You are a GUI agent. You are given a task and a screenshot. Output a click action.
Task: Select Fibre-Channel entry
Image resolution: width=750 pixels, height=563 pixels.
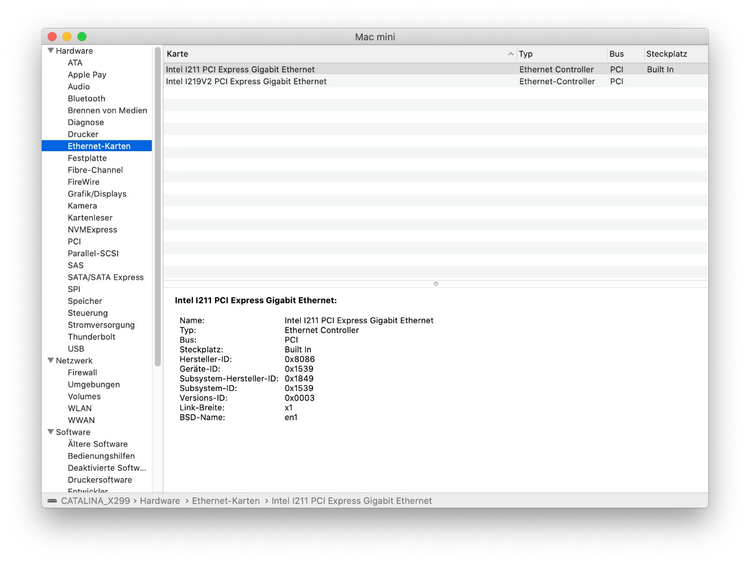point(95,170)
